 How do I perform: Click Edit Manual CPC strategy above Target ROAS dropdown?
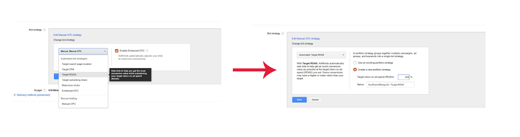(306, 39)
